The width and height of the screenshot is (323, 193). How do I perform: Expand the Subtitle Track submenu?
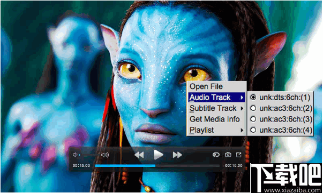[216, 108]
